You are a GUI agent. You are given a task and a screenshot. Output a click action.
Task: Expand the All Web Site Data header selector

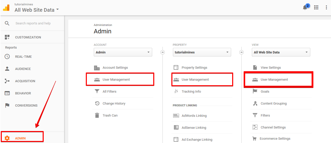(x=37, y=10)
